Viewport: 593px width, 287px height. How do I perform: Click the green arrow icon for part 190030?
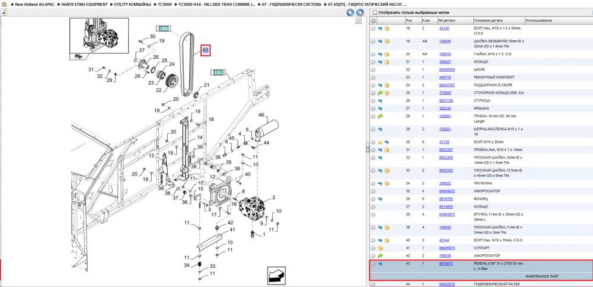click(x=380, y=256)
